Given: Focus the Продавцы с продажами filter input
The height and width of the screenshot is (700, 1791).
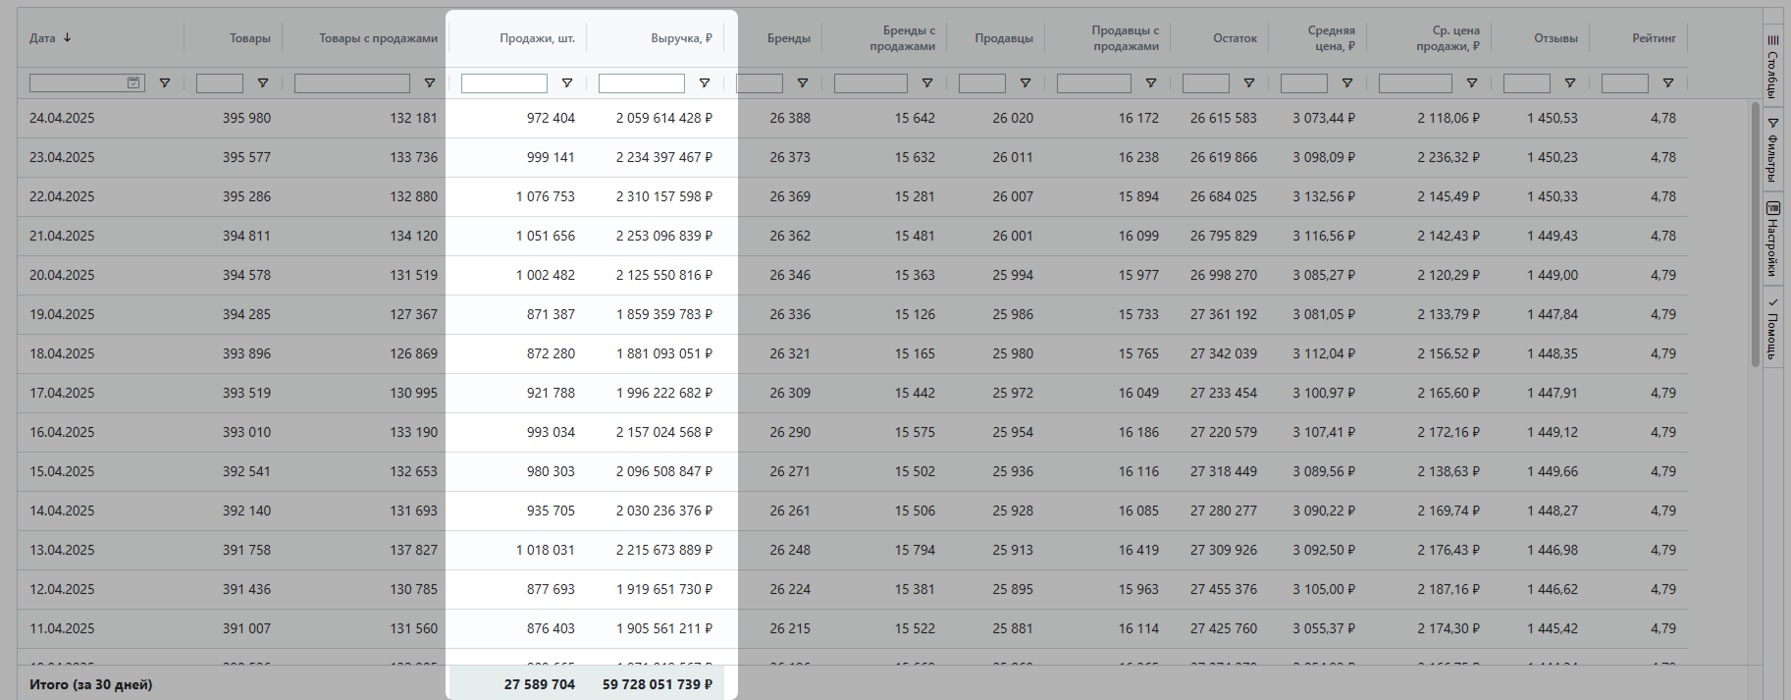Looking at the screenshot, I should coord(1094,83).
